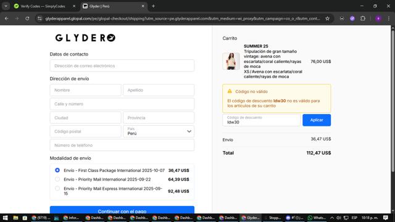This screenshot has height=222, width=395.
Task: Close the Glyder | Perú tab
Action: (x=143, y=6)
